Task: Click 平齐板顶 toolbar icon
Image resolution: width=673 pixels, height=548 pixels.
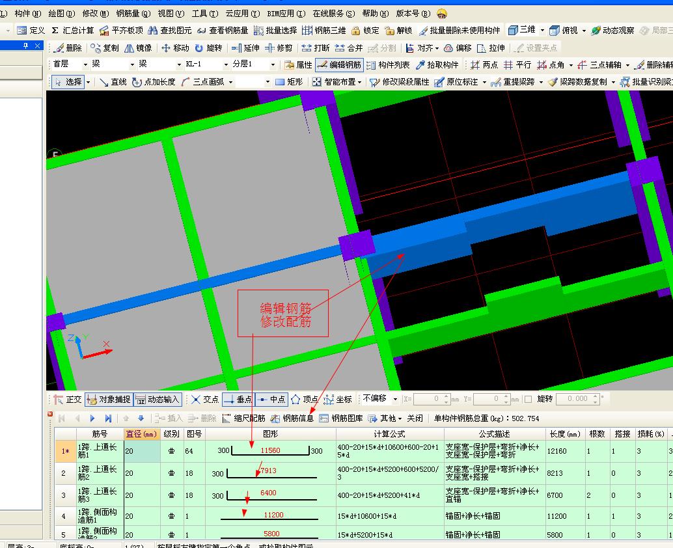Action: (121, 31)
